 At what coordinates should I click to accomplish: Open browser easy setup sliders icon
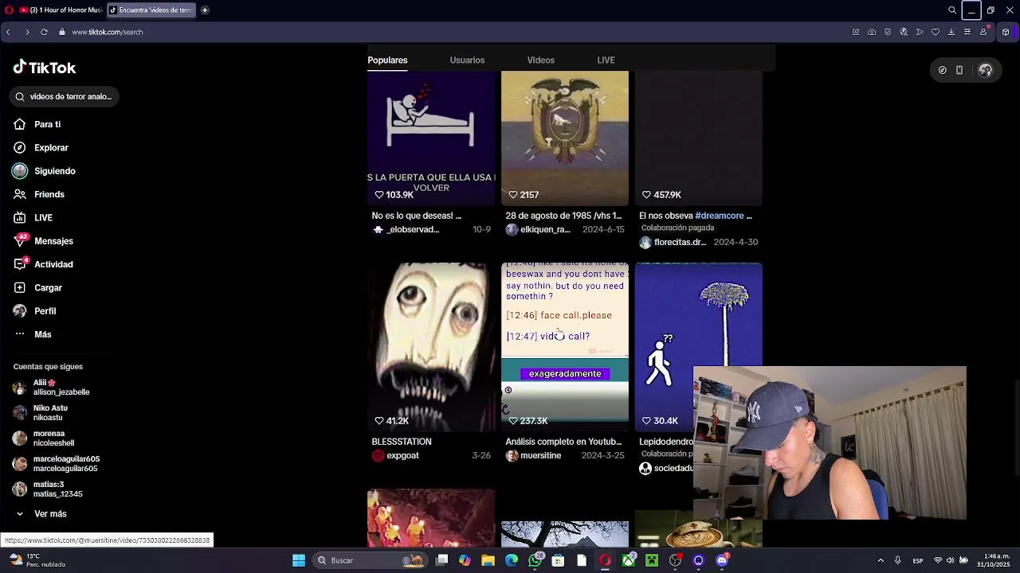point(967,32)
